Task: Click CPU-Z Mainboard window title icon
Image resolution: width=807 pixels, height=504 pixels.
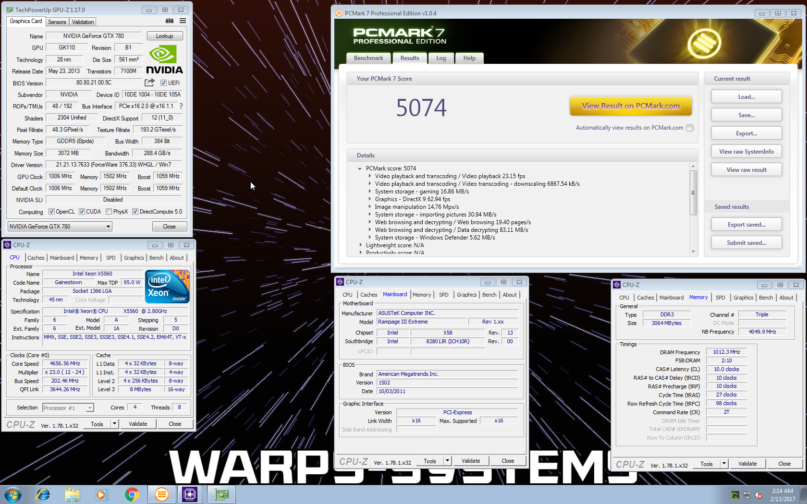Action: pos(340,282)
